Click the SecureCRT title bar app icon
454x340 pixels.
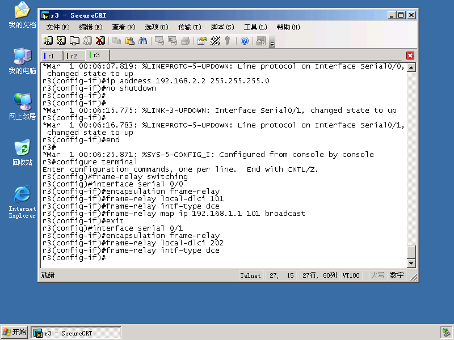click(45, 15)
